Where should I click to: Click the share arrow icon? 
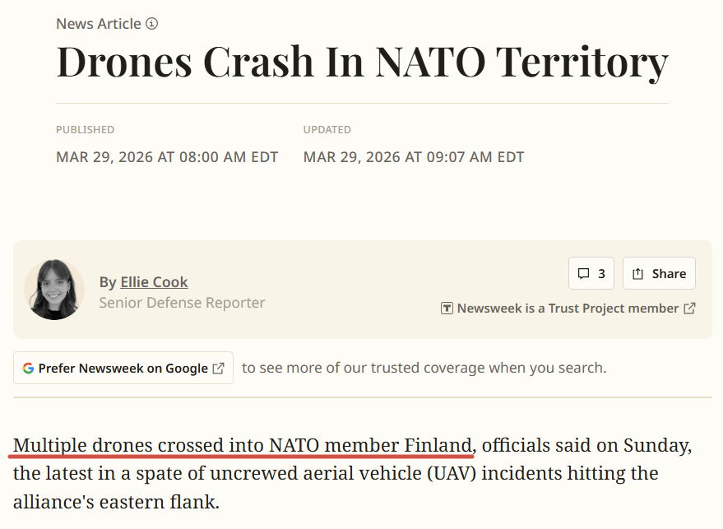pyautogui.click(x=638, y=274)
